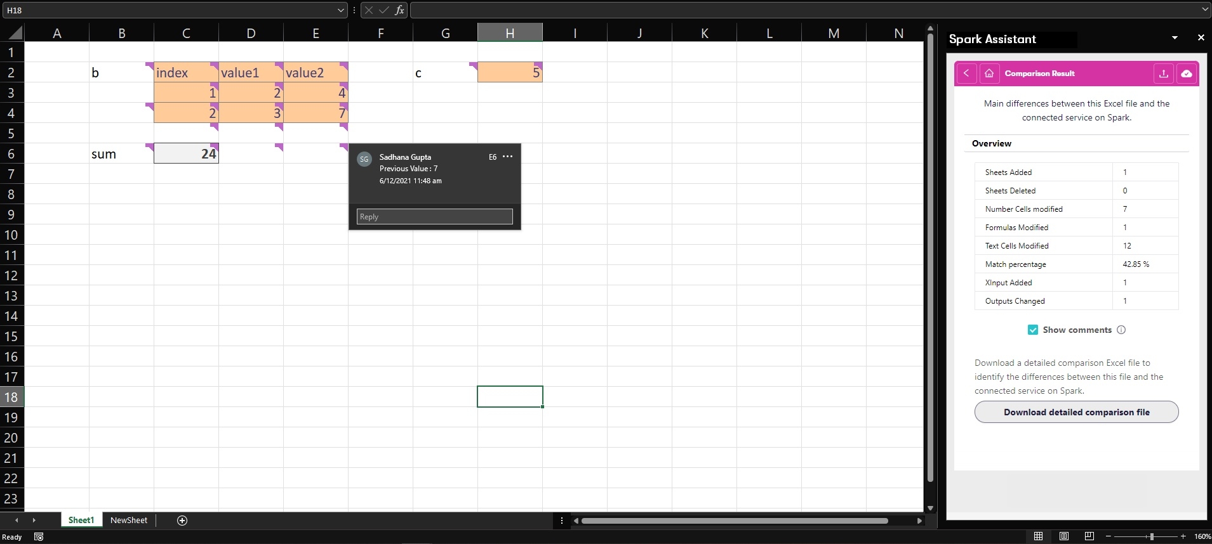Open more options on Sadhana Gupta comment

pyautogui.click(x=507, y=157)
